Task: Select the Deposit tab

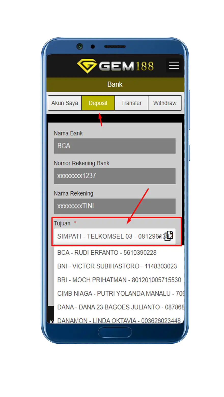Action: coord(98,103)
